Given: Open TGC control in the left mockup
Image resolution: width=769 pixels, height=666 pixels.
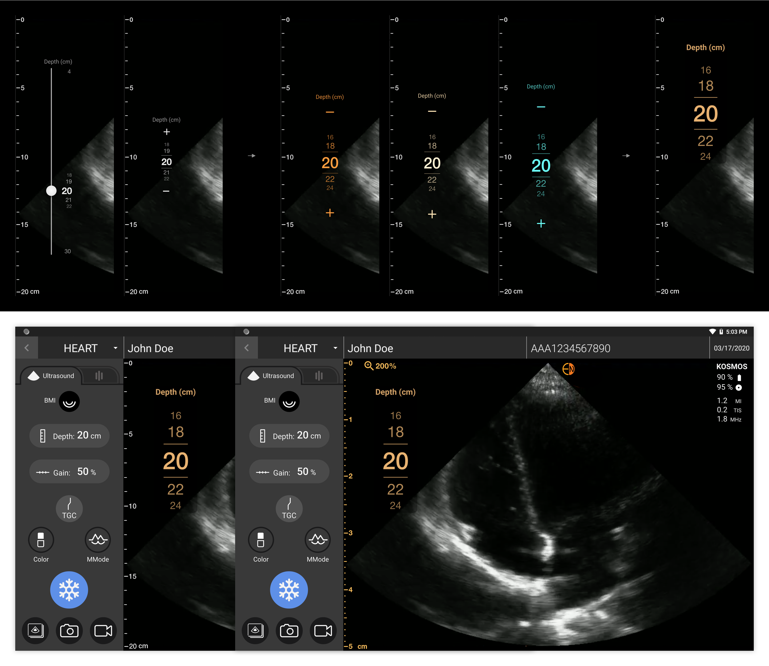Looking at the screenshot, I should click(69, 508).
